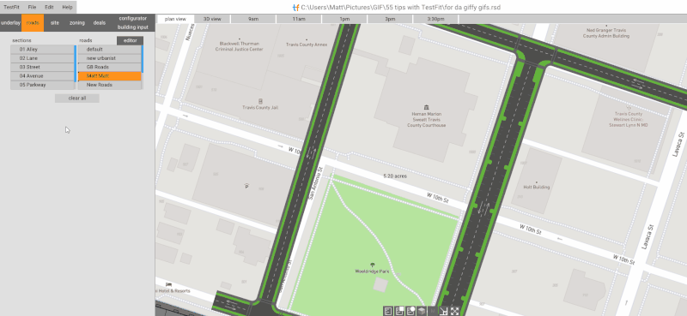Select the 05 Parkway section

pyautogui.click(x=42, y=85)
